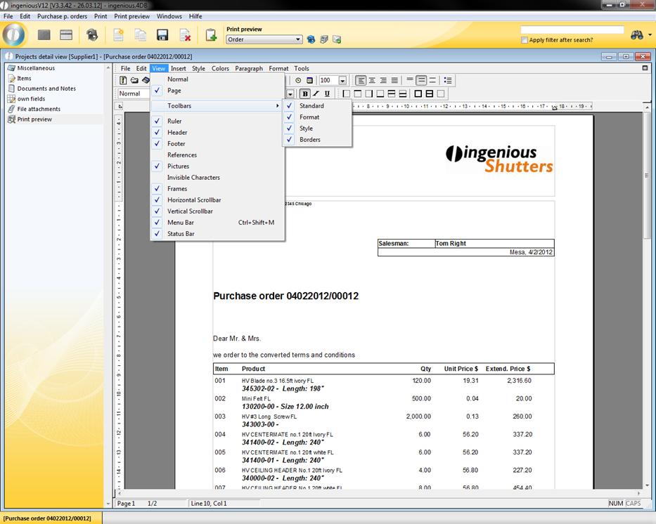Viewport: 656px width, 524px height.
Task: Open the Normal style dropdown
Action: point(134,93)
